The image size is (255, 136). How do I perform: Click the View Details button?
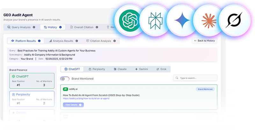73,105
